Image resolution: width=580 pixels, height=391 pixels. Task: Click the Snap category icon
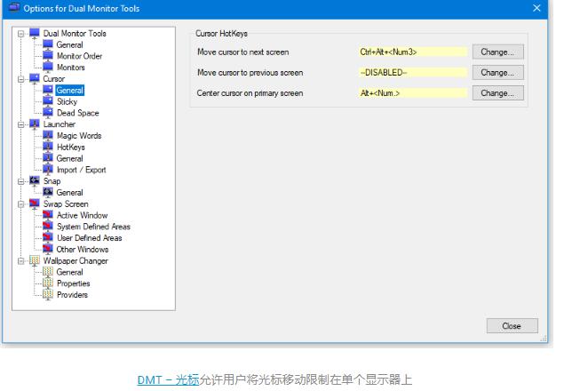pyautogui.click(x=35, y=181)
